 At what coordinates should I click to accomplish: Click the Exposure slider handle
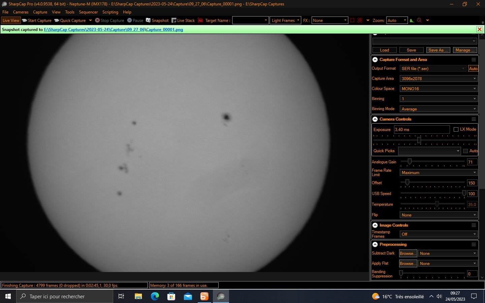click(419, 140)
